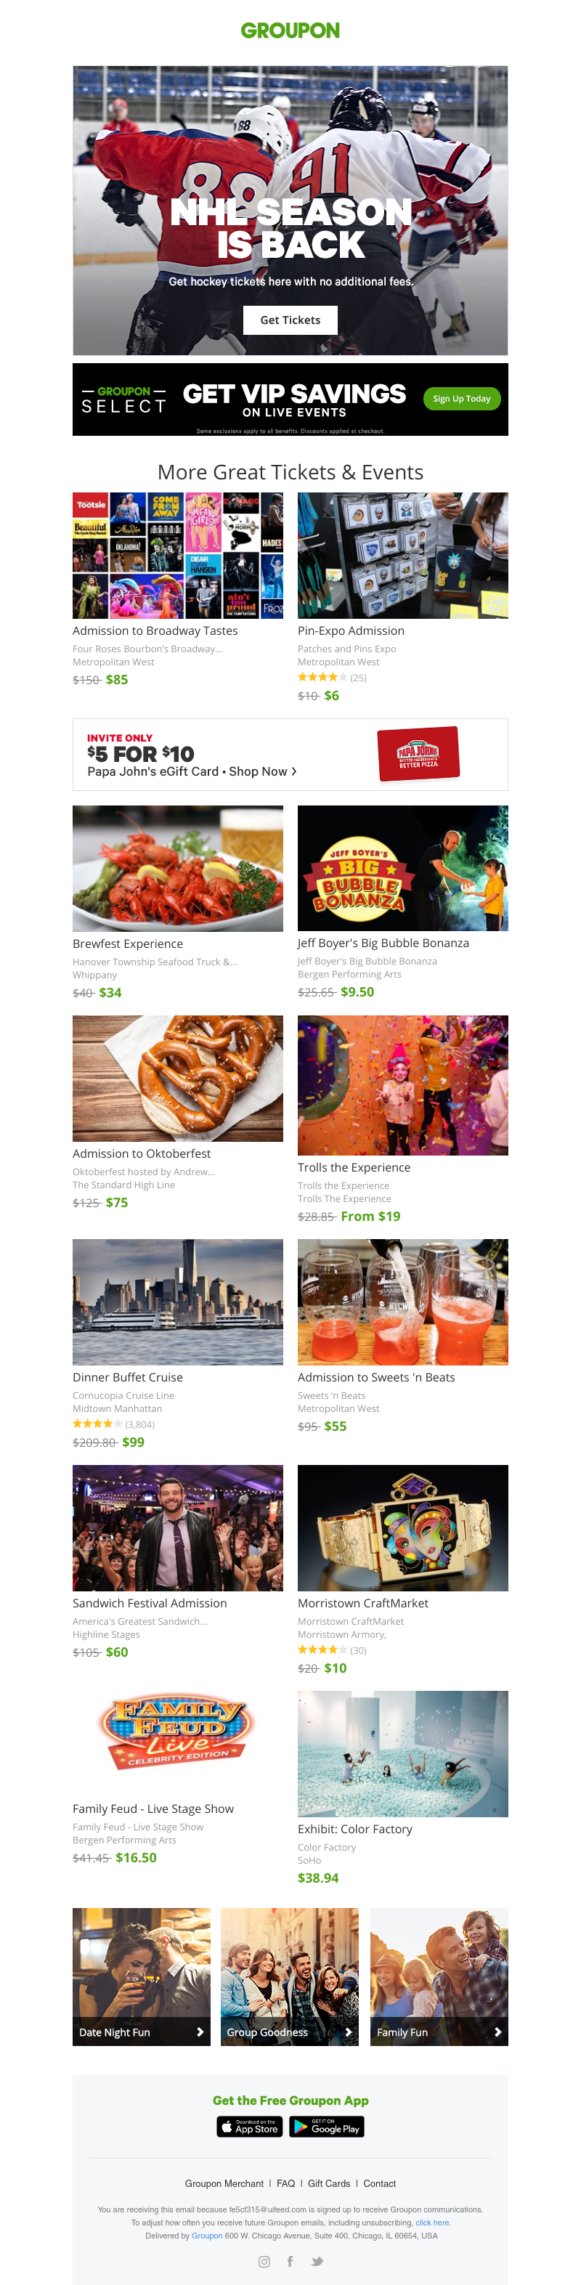The height and width of the screenshot is (2285, 581).
Task: Click the Facebook icon in footer
Action: click(x=290, y=2261)
